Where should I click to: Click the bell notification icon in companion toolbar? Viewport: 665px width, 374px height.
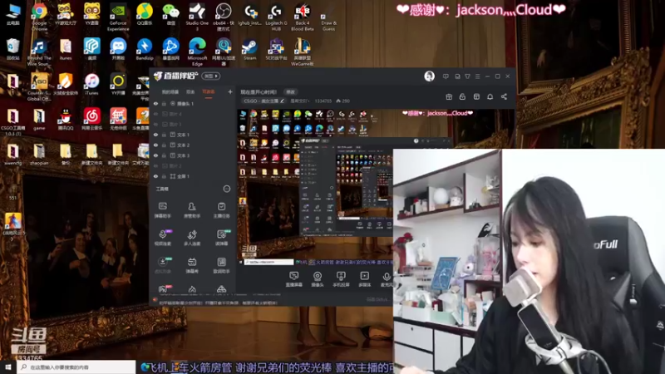point(490,96)
